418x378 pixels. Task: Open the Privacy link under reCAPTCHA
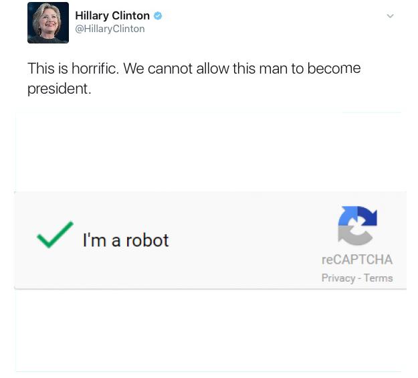[x=338, y=278]
